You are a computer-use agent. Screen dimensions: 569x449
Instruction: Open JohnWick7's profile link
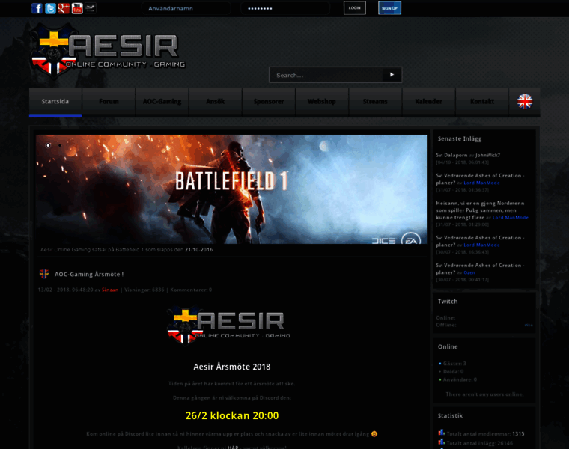(487, 155)
